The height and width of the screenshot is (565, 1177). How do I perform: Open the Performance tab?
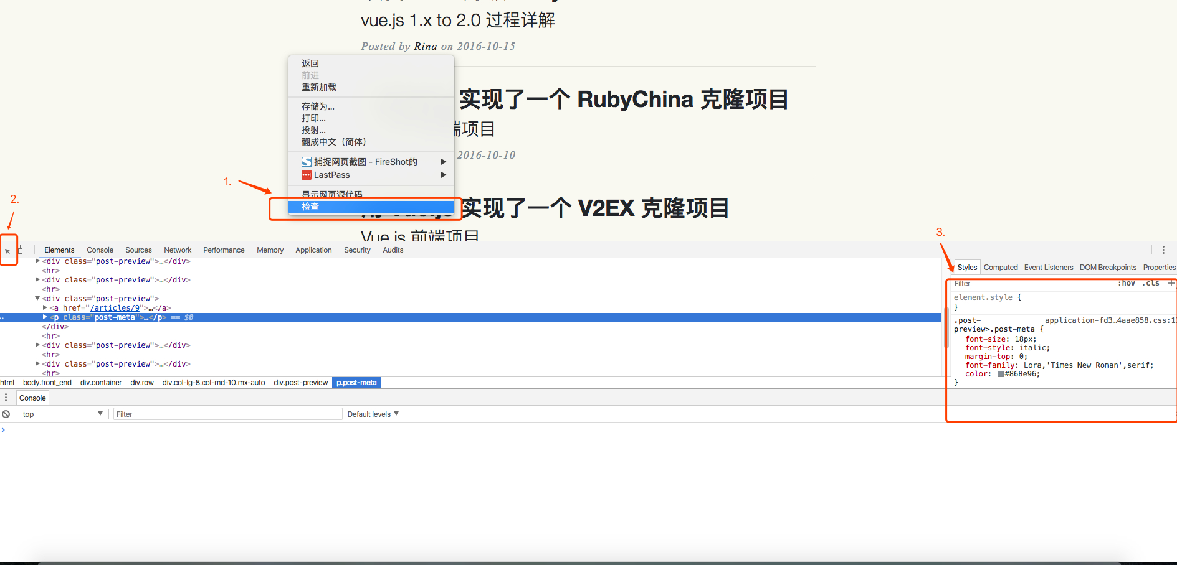point(224,250)
